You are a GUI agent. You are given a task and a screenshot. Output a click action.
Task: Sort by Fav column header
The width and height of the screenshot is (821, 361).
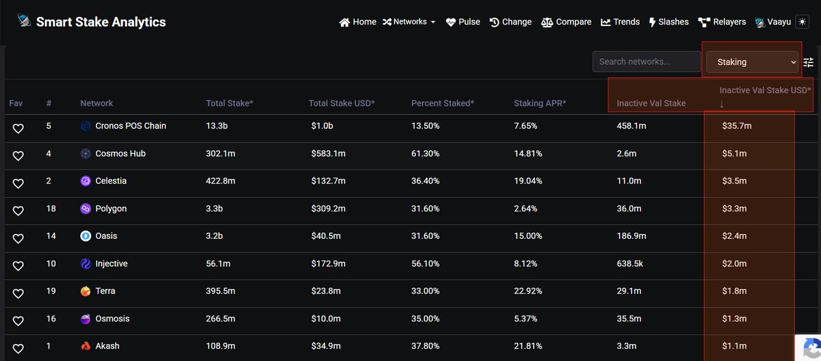pos(16,103)
